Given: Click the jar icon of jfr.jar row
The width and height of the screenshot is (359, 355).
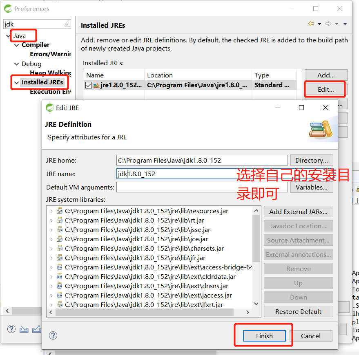Looking at the screenshot, I should click(60, 258).
